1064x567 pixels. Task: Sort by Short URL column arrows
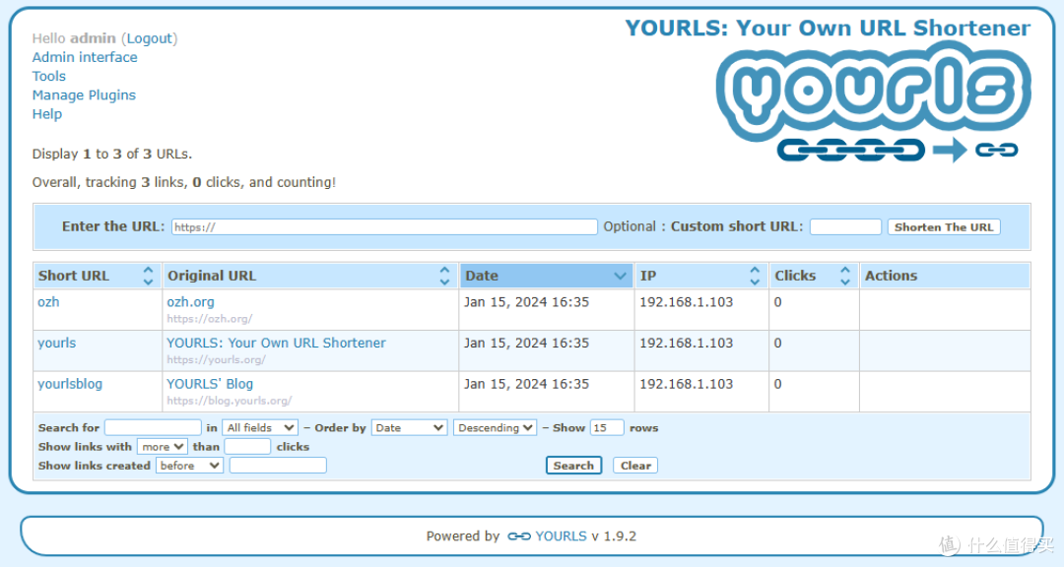pyautogui.click(x=148, y=276)
